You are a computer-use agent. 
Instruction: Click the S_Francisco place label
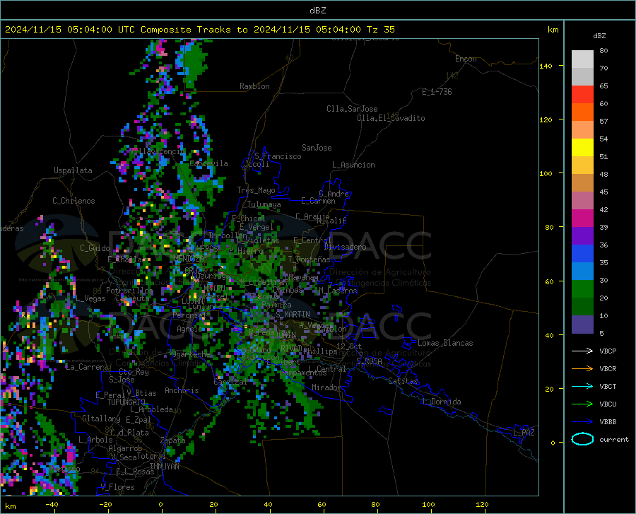click(278, 156)
